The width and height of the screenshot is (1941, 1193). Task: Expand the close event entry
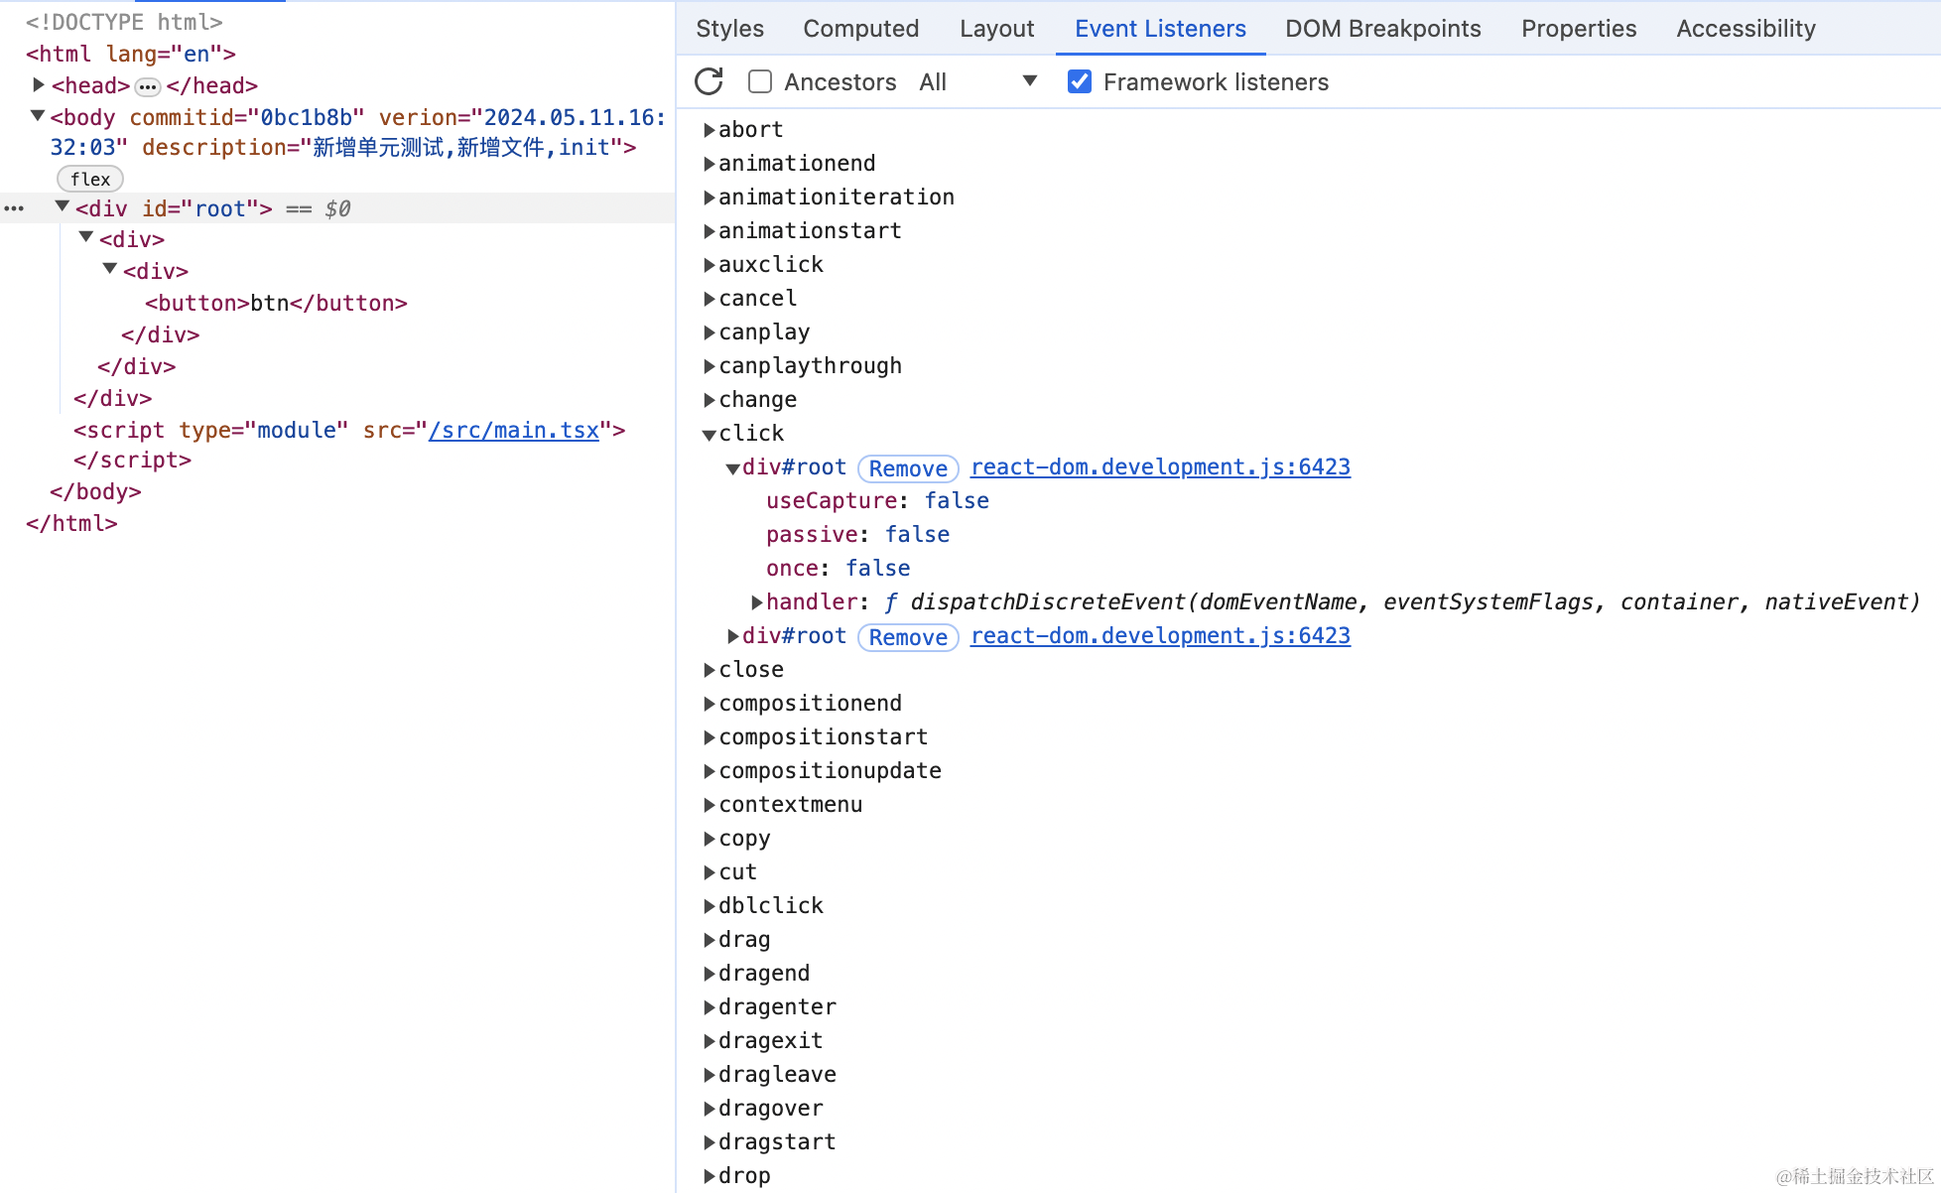click(x=710, y=670)
